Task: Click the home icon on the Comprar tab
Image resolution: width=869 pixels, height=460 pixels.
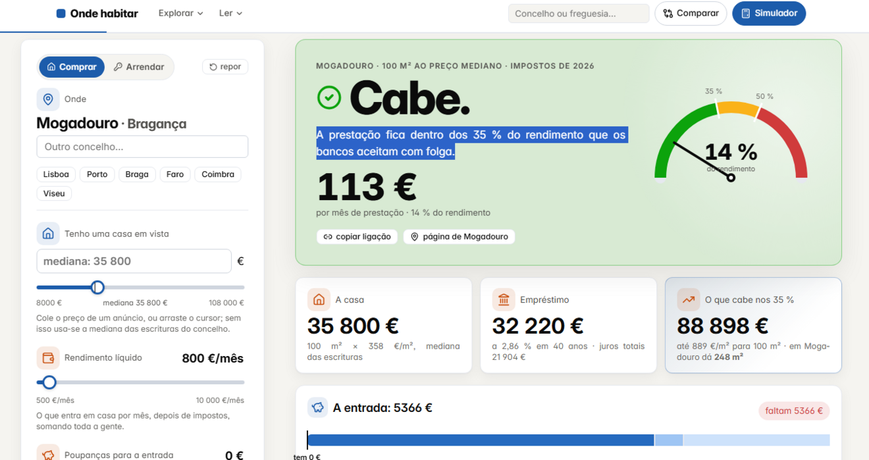Action: (51, 67)
